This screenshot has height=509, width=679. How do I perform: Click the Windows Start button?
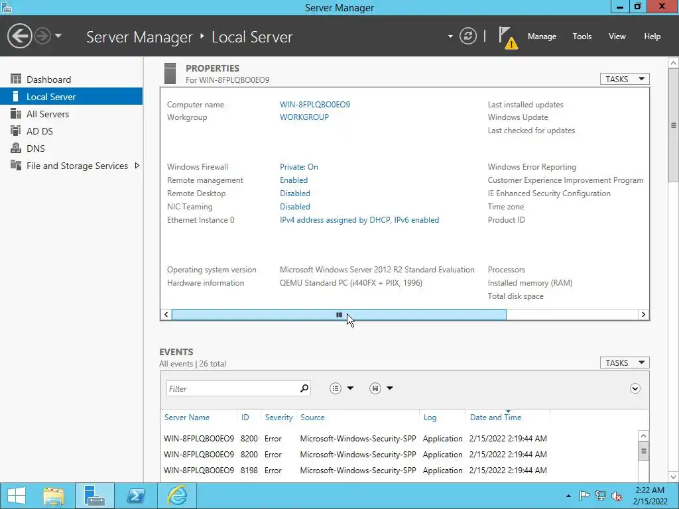pos(17,496)
